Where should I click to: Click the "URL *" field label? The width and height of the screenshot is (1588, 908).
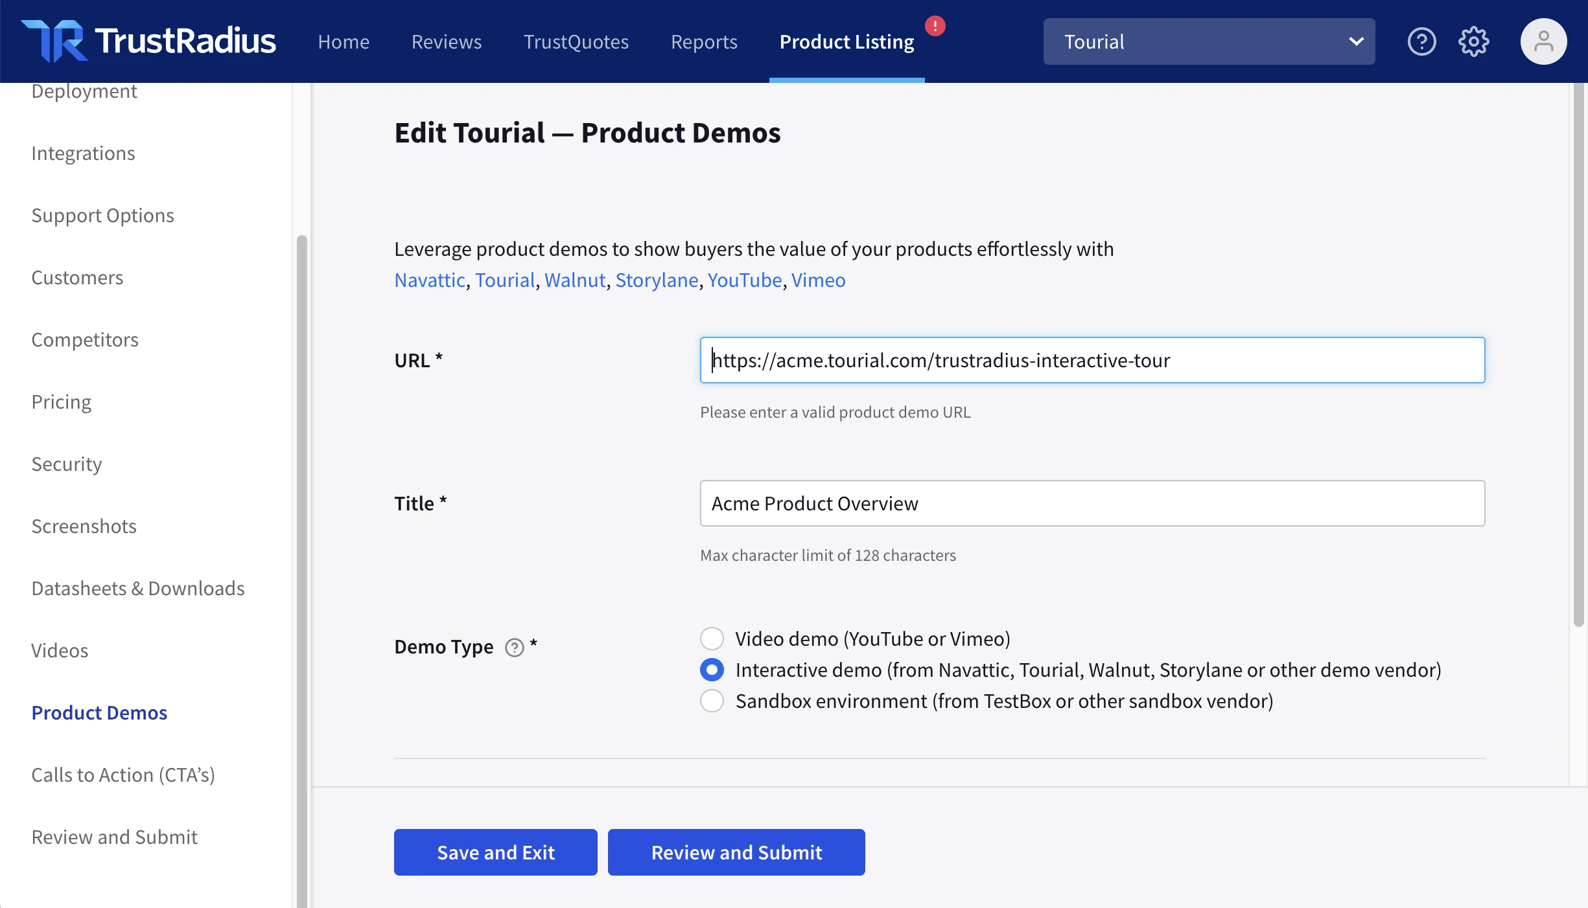(418, 360)
